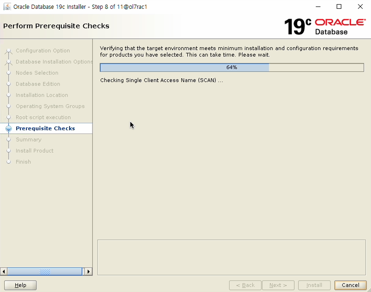
Task: Select the Prerequisite Checks step
Action: [x=46, y=128]
